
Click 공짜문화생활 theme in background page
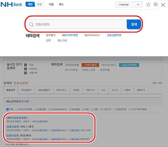[x=72, y=65]
